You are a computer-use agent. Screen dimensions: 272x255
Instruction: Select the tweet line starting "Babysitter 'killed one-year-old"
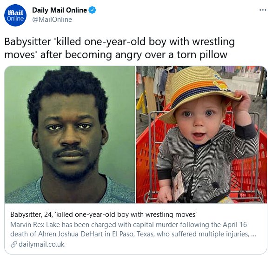tap(119, 42)
